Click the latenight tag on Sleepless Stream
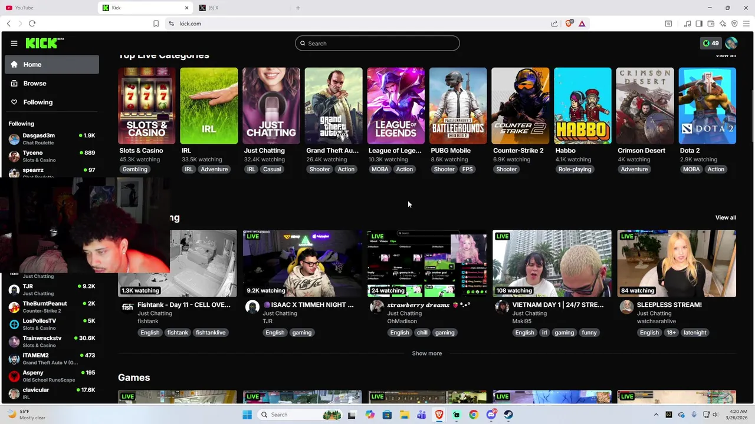 click(x=695, y=333)
